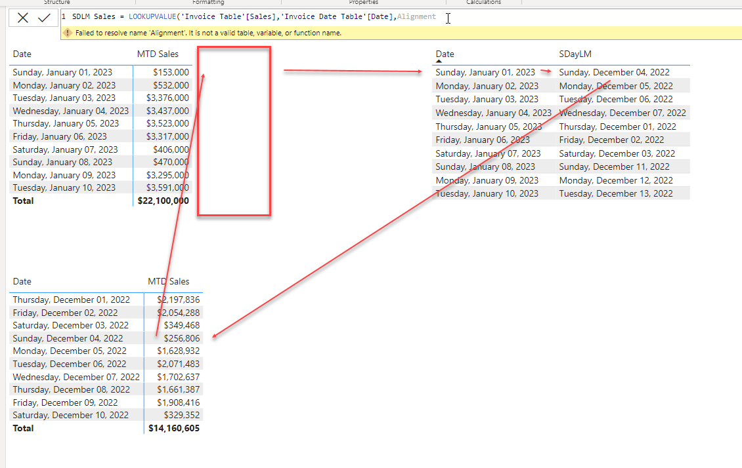Select the $406,000 sales cell
Screen dimensions: 742x468
click(171, 149)
